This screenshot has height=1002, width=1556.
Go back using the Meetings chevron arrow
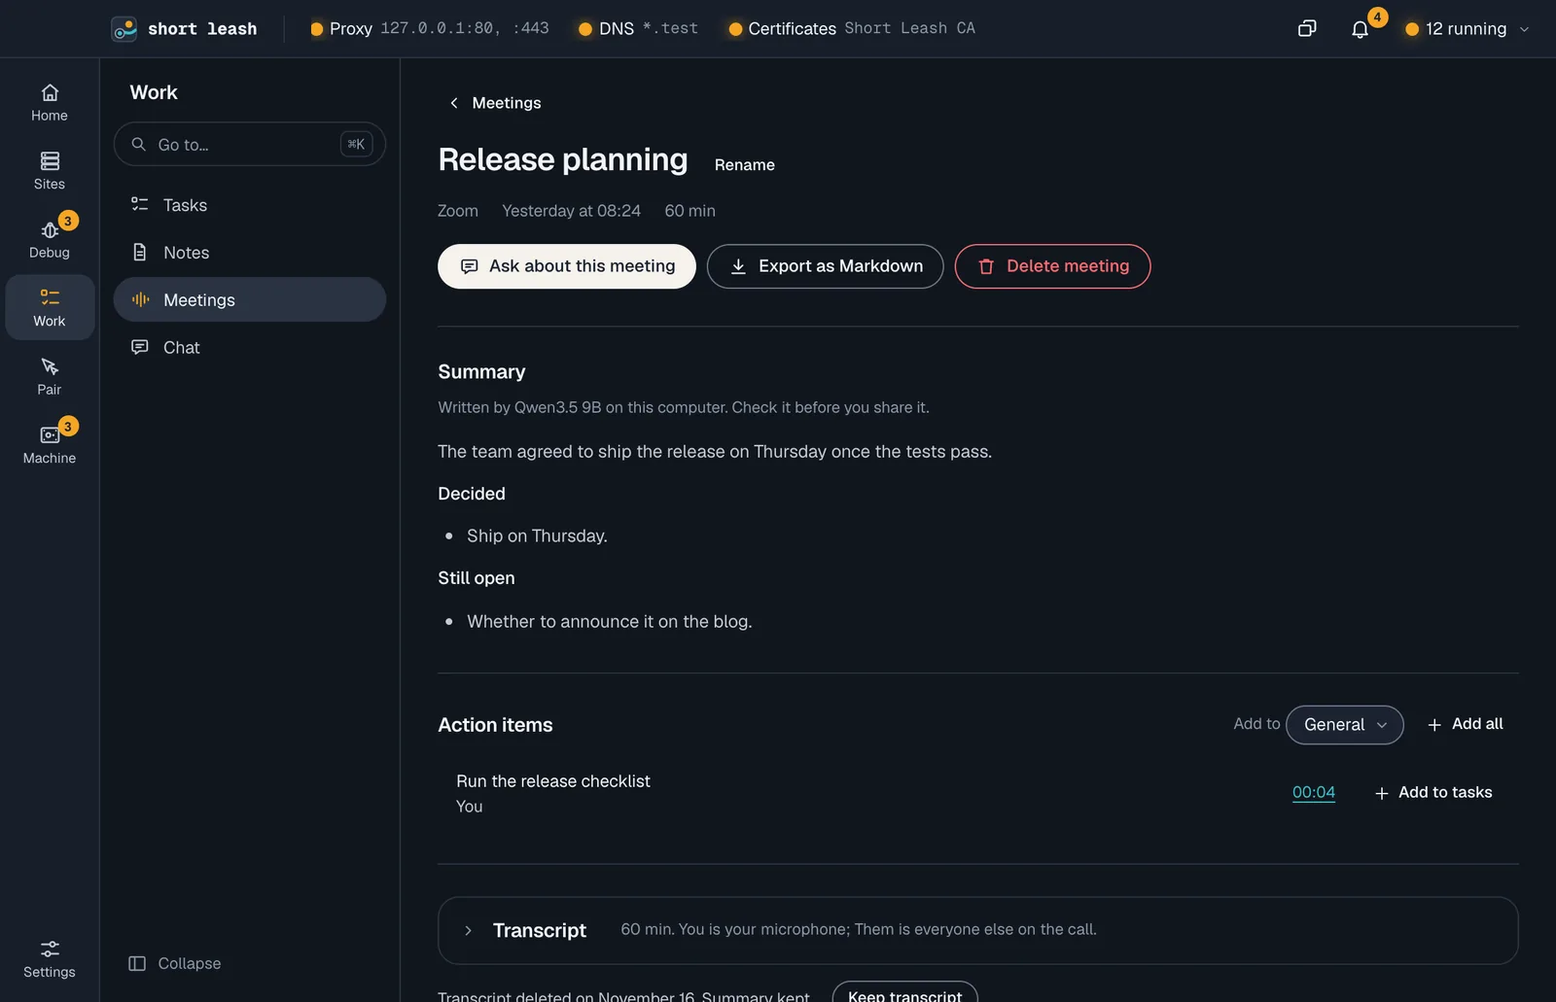point(454,103)
